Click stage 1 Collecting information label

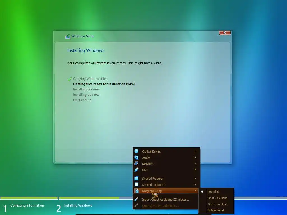[27, 205]
